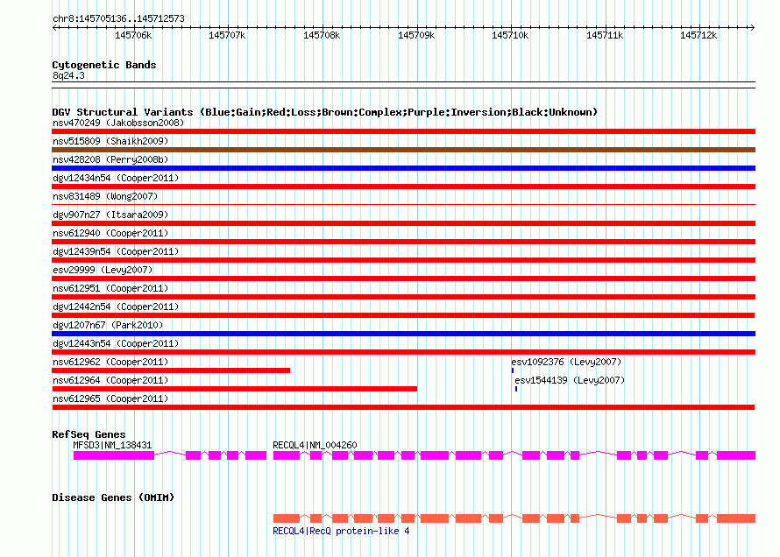780x557 pixels.
Task: Click the dgv12434n54 (Cooper2011) label
Action: 116,178
